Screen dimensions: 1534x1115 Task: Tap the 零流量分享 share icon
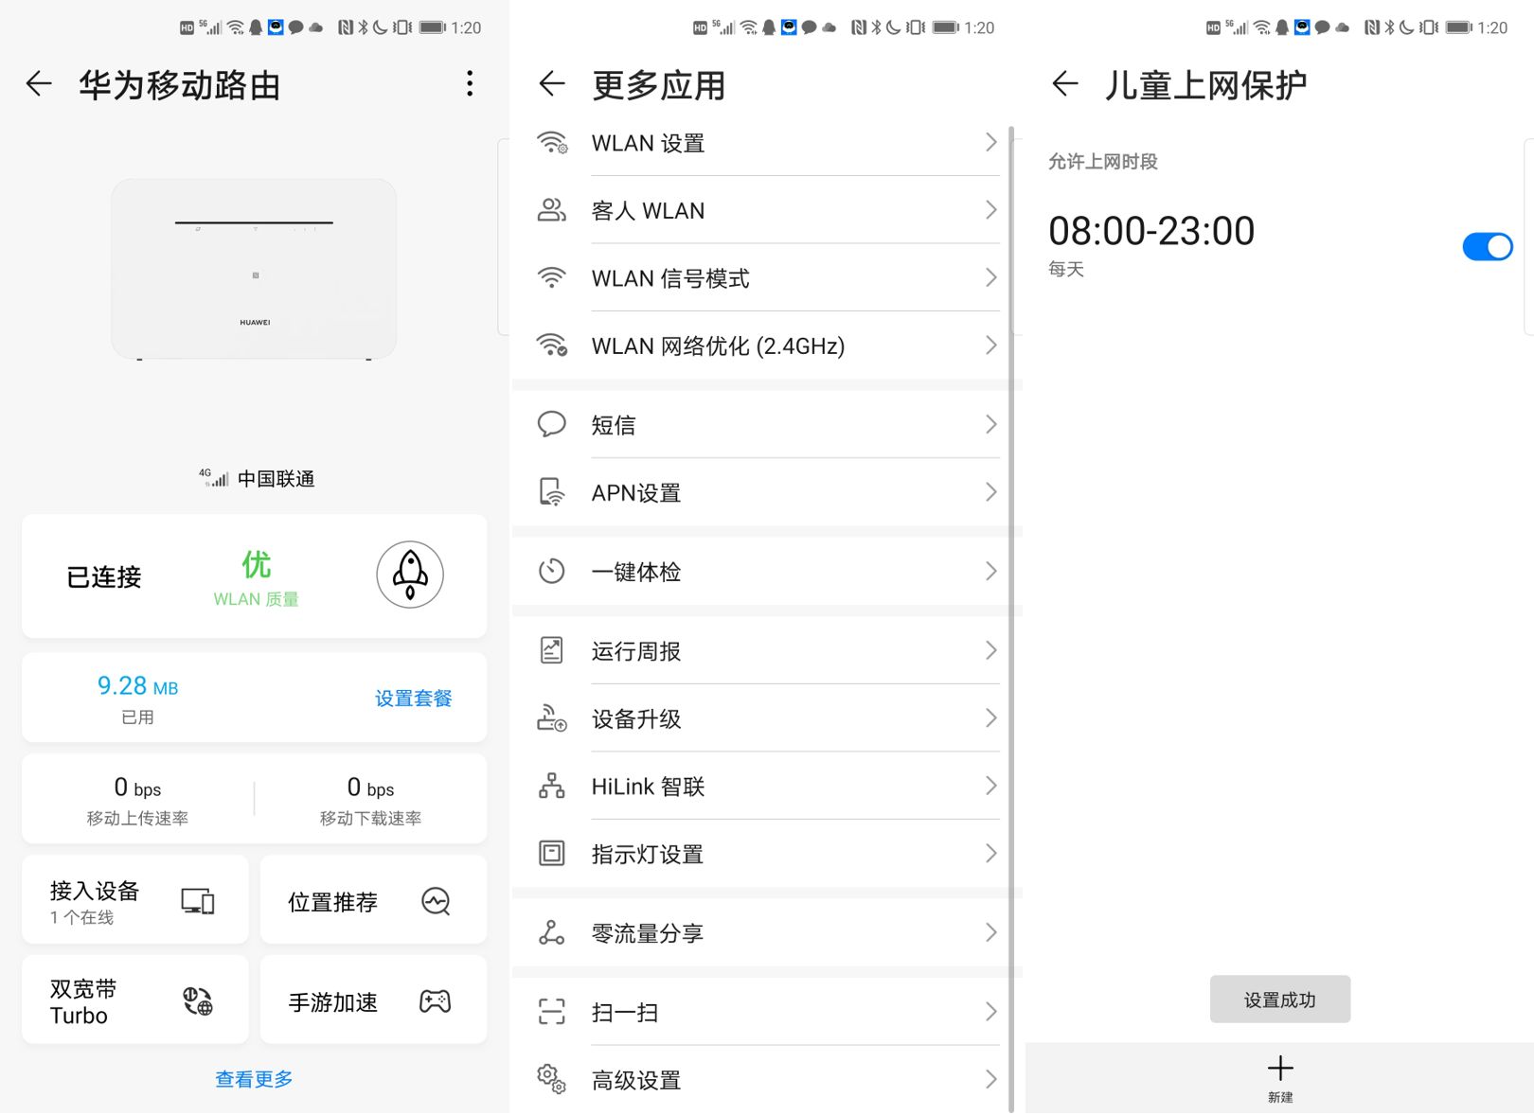tap(552, 932)
